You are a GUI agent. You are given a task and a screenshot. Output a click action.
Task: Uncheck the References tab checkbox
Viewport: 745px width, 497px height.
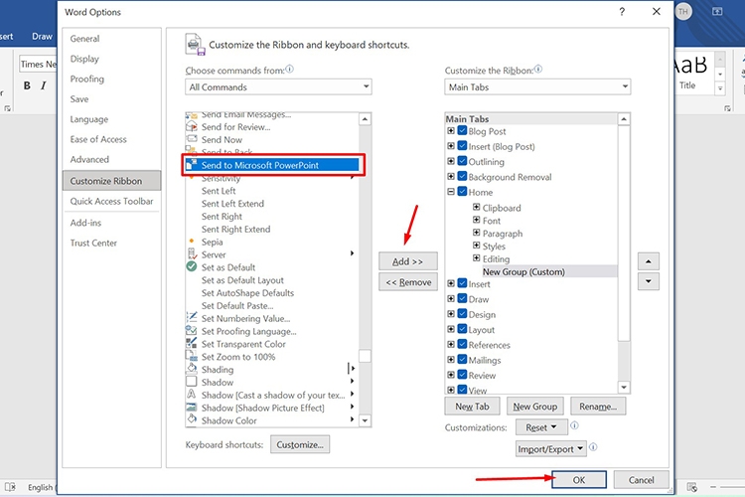[x=462, y=344]
